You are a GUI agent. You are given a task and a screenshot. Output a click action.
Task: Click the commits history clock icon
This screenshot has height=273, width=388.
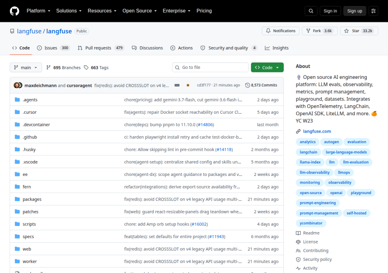pyautogui.click(x=247, y=85)
